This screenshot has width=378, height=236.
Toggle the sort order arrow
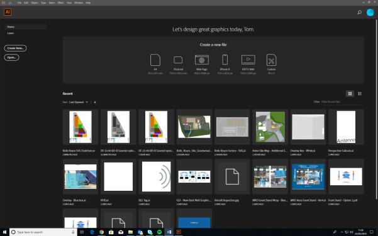95,102
